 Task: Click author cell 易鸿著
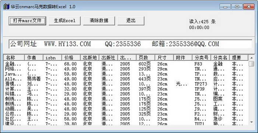tap(34, 79)
